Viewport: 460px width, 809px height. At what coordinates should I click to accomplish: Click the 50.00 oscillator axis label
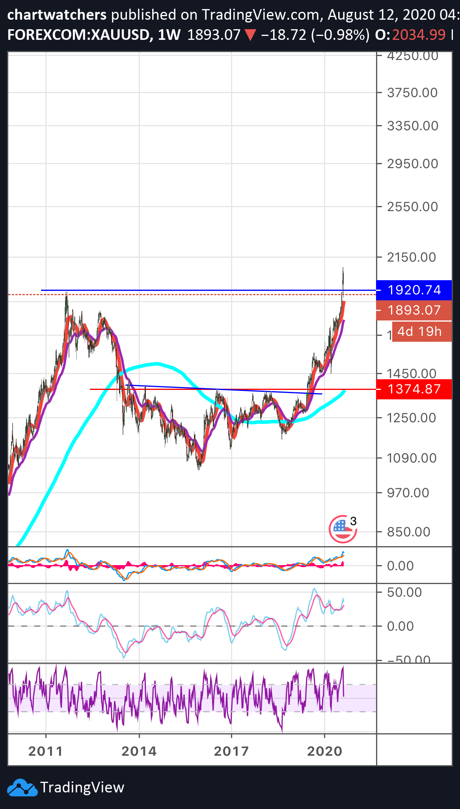coord(404,592)
